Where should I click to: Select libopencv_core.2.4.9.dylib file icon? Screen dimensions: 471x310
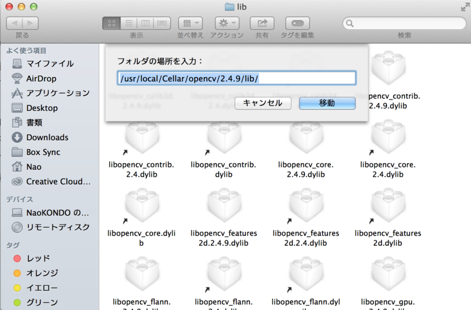[x=306, y=138]
